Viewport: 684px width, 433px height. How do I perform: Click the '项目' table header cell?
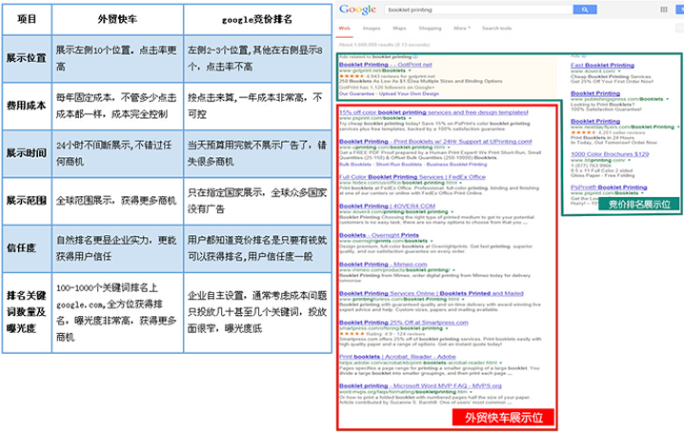27,20
